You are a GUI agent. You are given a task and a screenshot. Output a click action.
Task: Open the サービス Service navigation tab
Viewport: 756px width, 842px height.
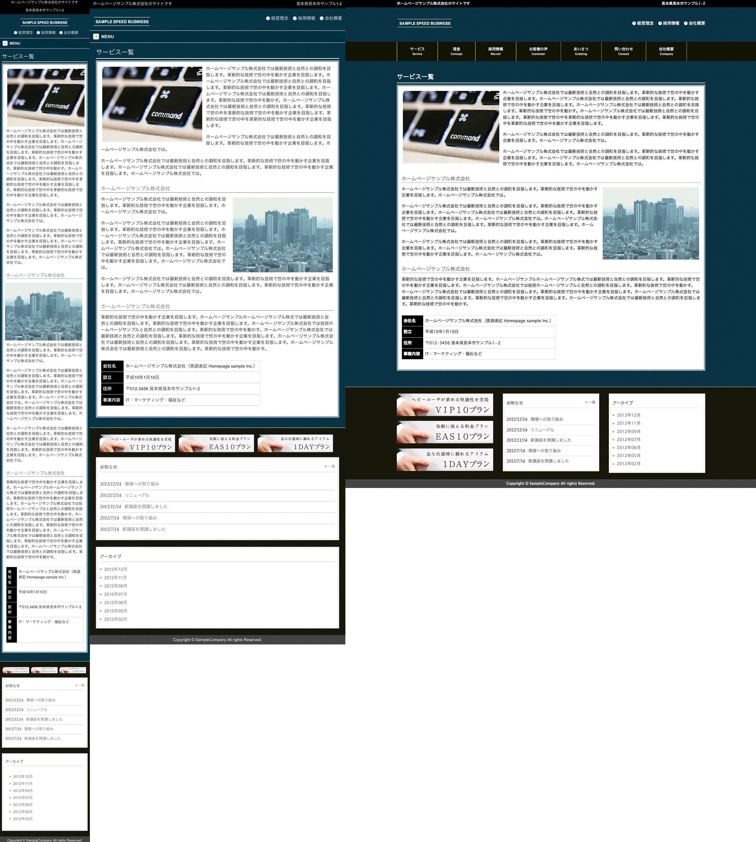pyautogui.click(x=417, y=51)
